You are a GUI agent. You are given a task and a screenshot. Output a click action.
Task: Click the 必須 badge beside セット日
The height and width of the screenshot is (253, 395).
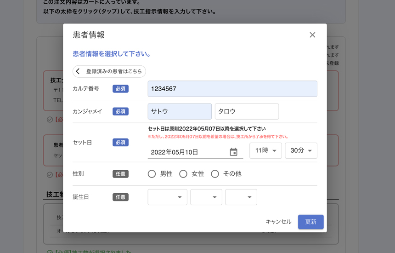click(x=120, y=143)
